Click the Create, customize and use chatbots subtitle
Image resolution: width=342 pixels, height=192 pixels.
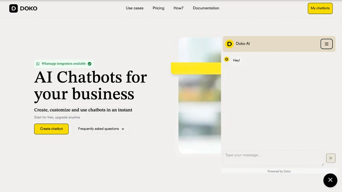coord(83,110)
